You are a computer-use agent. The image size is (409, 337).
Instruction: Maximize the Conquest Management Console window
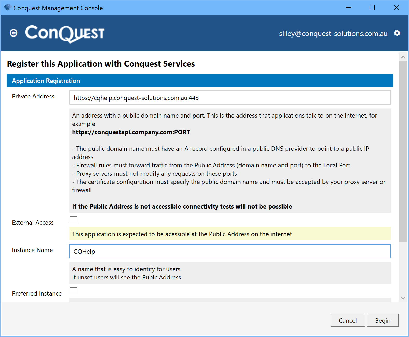[372, 8]
